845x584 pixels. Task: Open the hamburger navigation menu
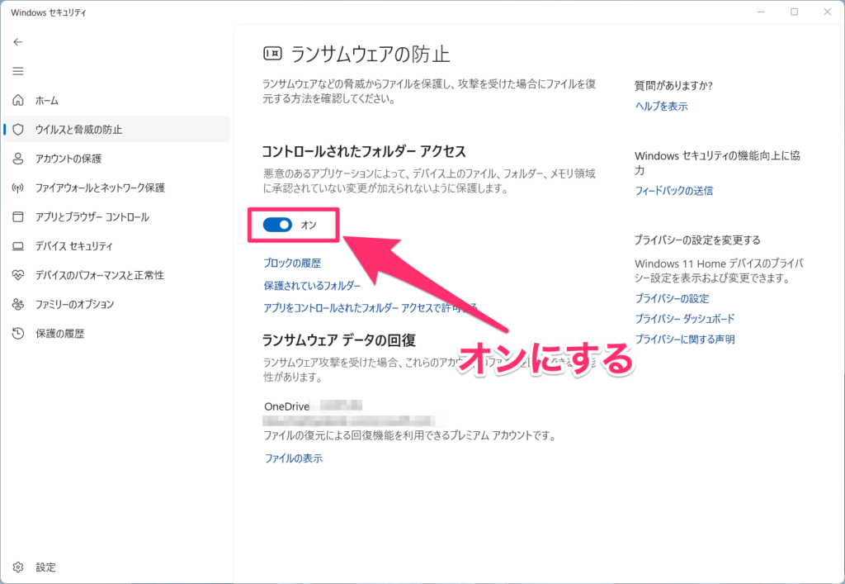[x=18, y=71]
